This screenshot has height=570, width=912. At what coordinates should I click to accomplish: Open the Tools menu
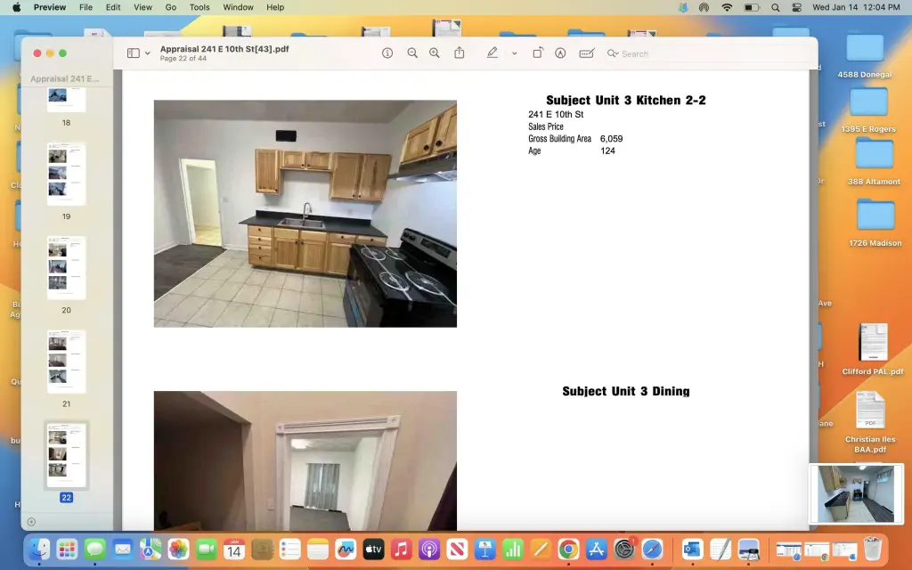pos(199,7)
